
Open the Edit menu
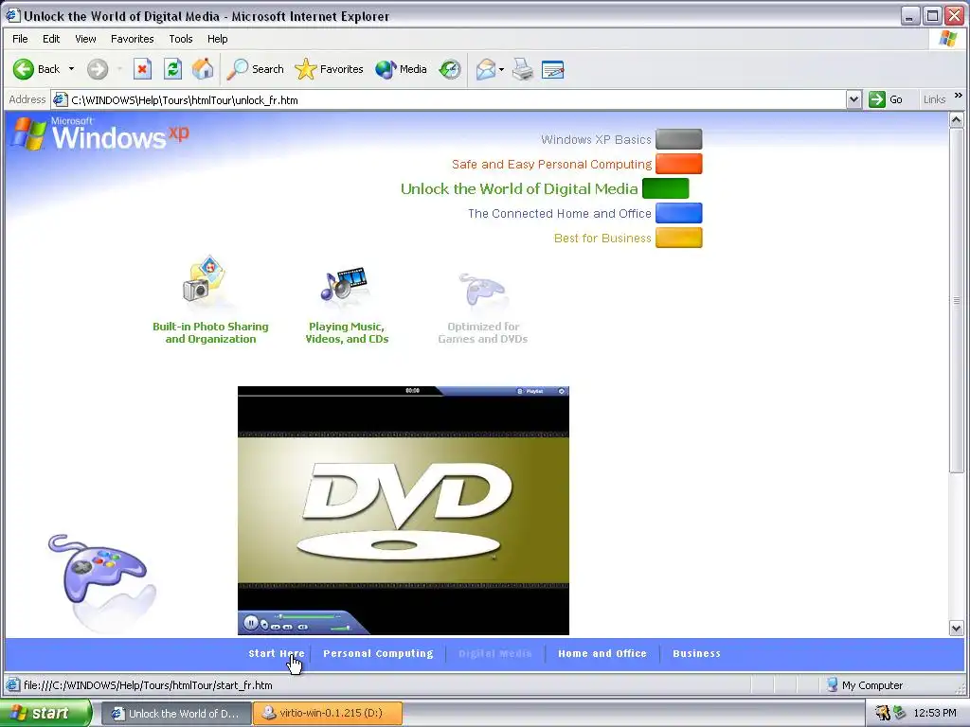51,39
